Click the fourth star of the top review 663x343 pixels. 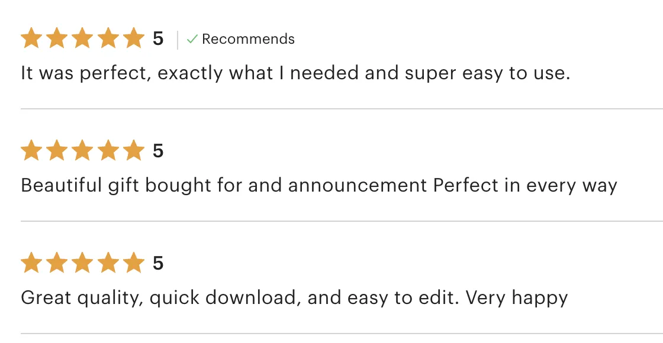tap(108, 38)
